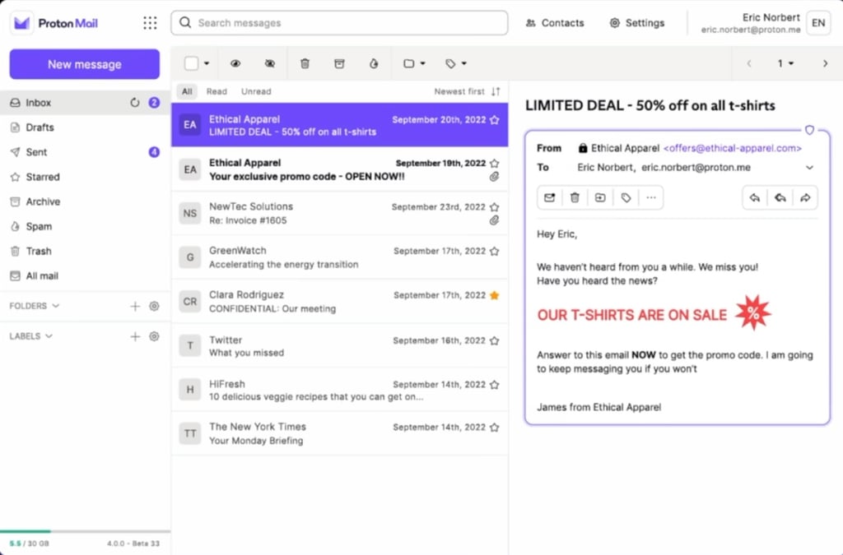Open the app switcher grid icon
Viewport: 843px width, 555px height.
(150, 23)
